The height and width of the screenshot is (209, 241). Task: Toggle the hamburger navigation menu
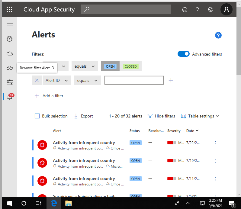point(10,24)
